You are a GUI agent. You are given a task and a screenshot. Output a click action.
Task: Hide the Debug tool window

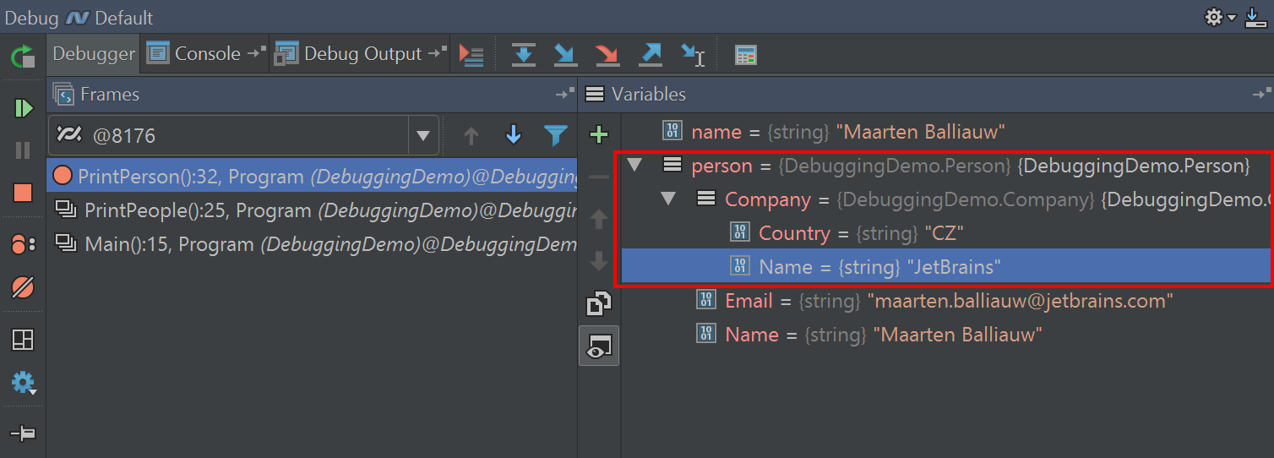click(x=1255, y=17)
